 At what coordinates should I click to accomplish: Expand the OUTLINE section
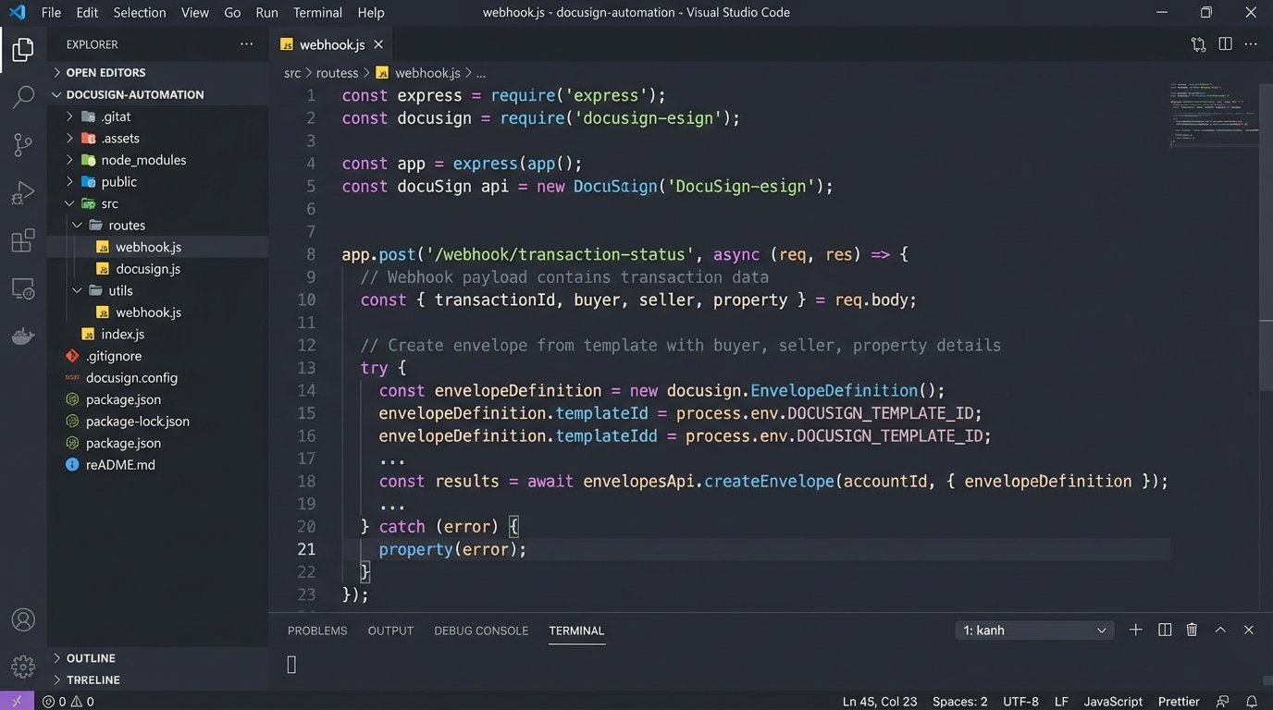coord(91,658)
